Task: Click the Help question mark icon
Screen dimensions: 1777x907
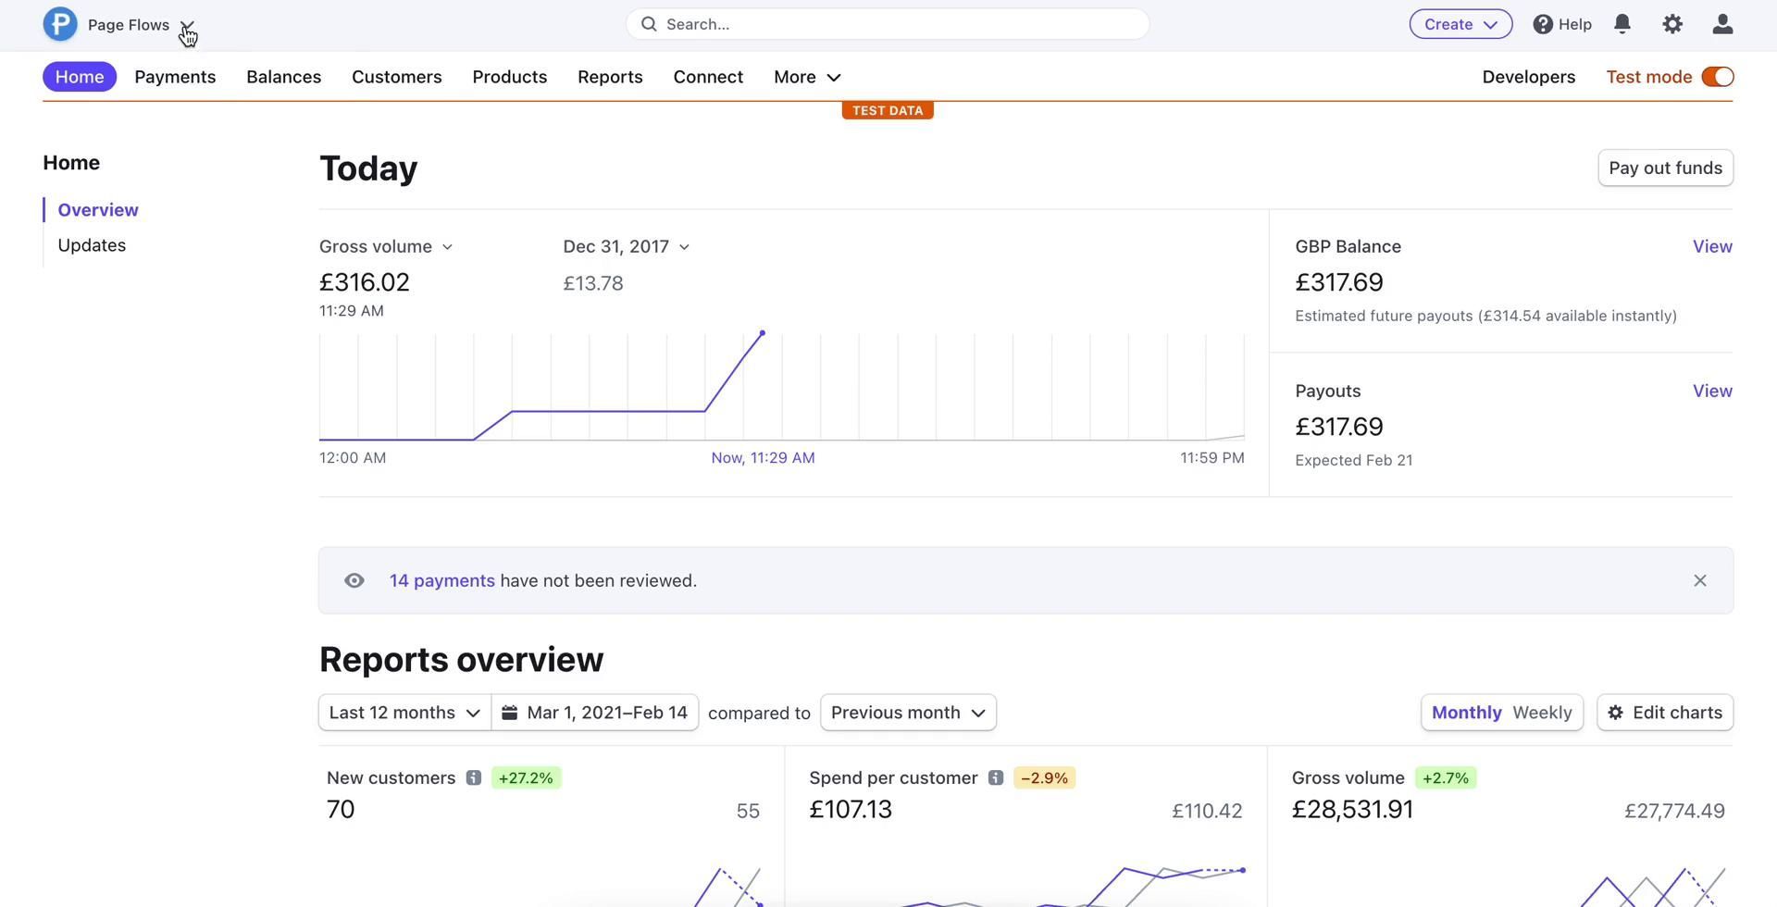Action: (x=1543, y=24)
